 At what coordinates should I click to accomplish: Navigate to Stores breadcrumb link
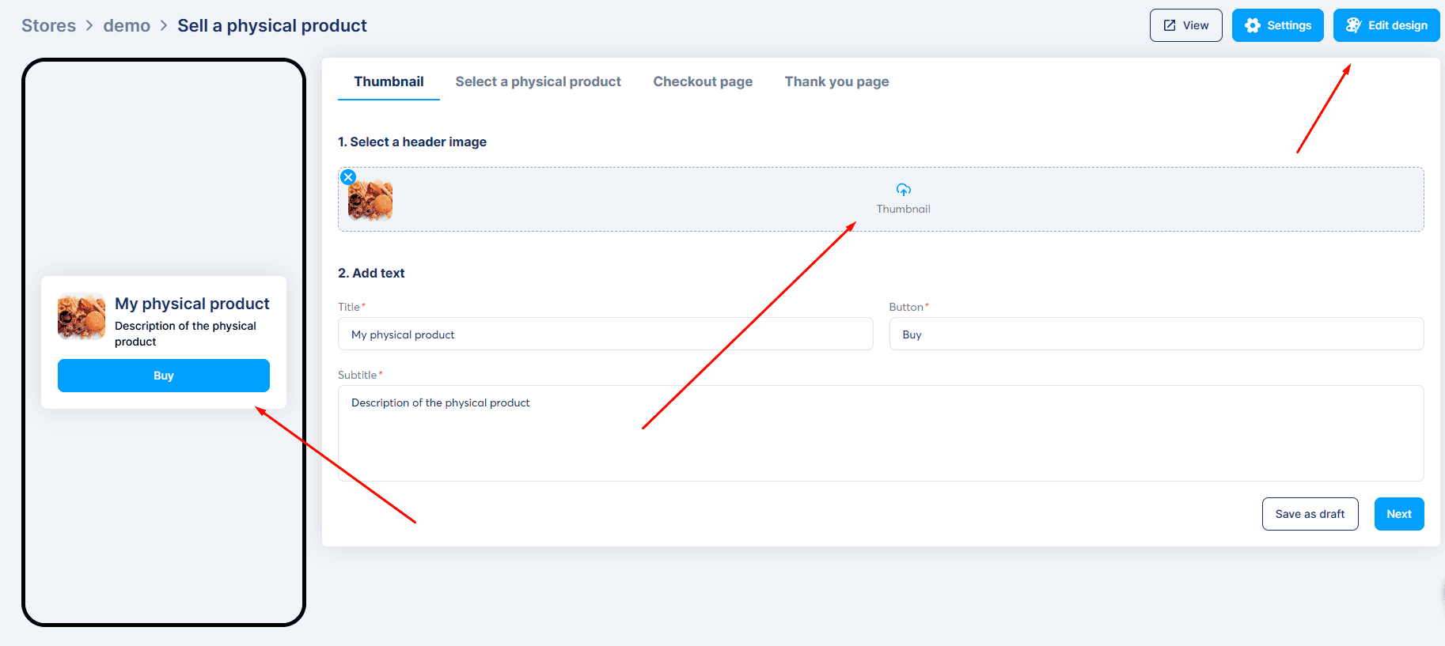(48, 25)
